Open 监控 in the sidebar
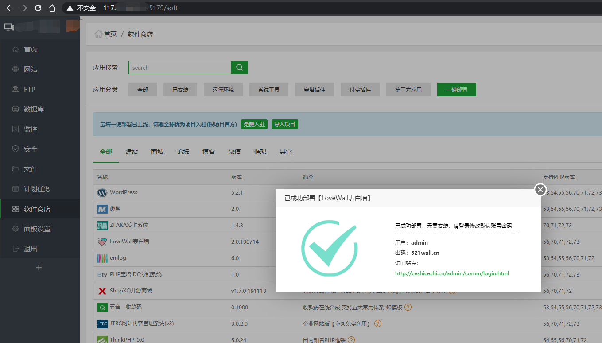602x343 pixels. (x=40, y=129)
